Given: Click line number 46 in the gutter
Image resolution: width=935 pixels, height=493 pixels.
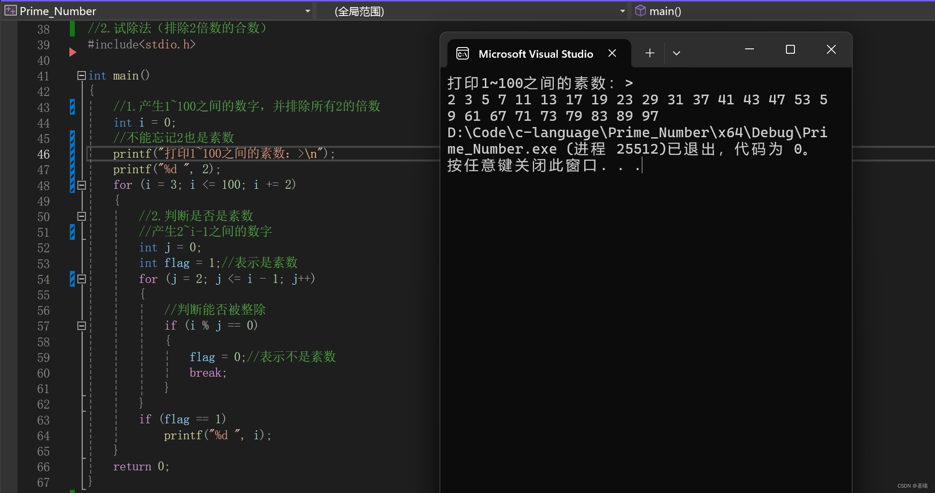Looking at the screenshot, I should click(44, 154).
